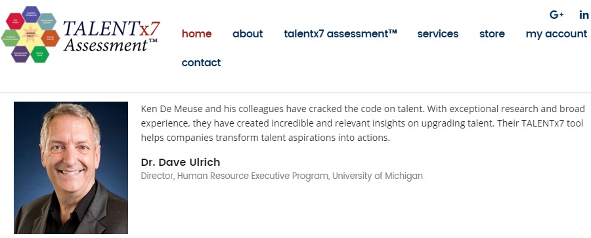Image resolution: width=591 pixels, height=238 pixels.
Task: Navigate to the services page
Action: 438,34
